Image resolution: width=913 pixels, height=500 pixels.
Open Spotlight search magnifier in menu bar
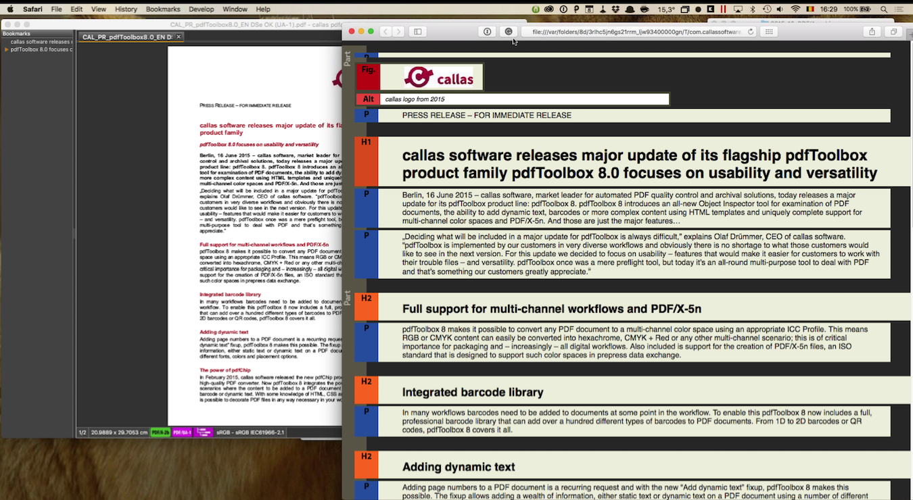click(x=883, y=9)
